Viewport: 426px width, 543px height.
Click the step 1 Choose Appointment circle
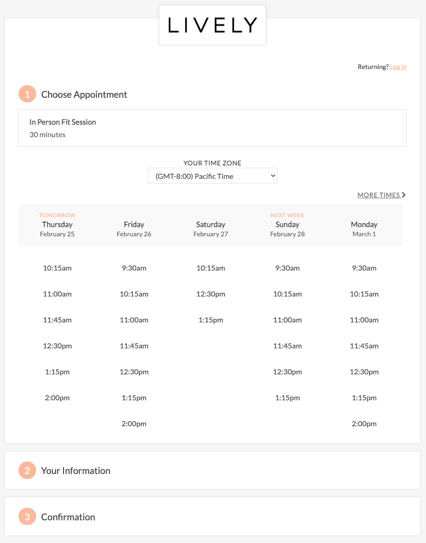pyautogui.click(x=27, y=94)
